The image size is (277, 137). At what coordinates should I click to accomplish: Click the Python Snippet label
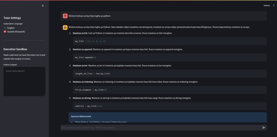(x=10, y=65)
